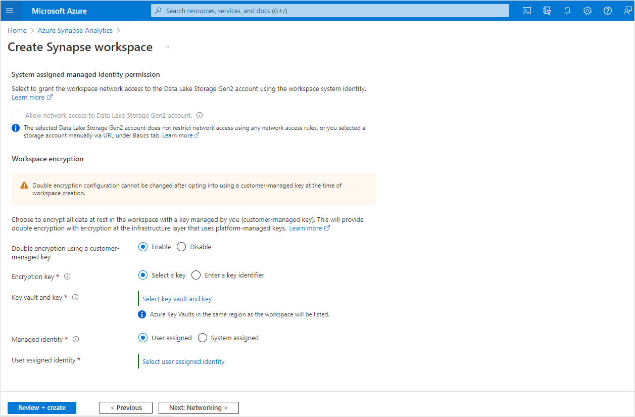Open the help question mark icon
The image size is (635, 417).
pos(608,11)
